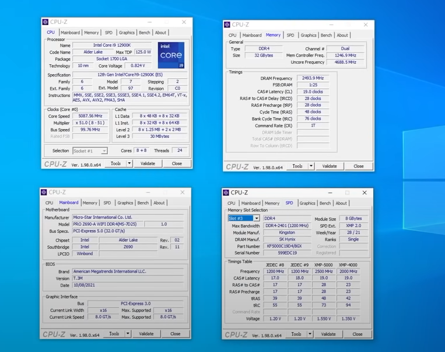Viewport: 445px width, 352px height.
Task: Click the Bus Specs value PCI-Express 5.0
Action: pos(128,231)
